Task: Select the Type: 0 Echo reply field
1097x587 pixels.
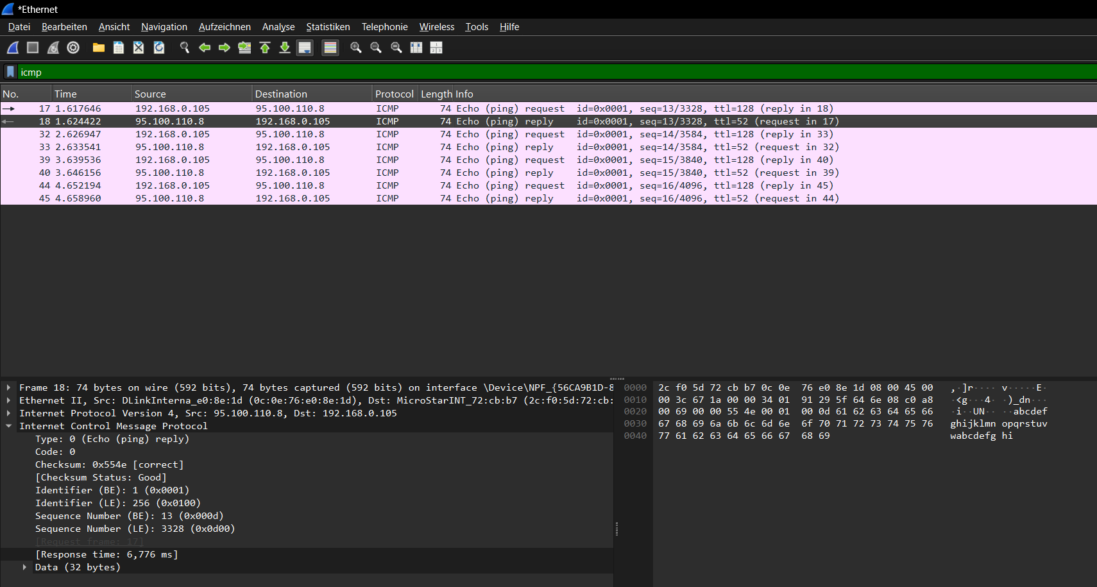Action: [112, 439]
